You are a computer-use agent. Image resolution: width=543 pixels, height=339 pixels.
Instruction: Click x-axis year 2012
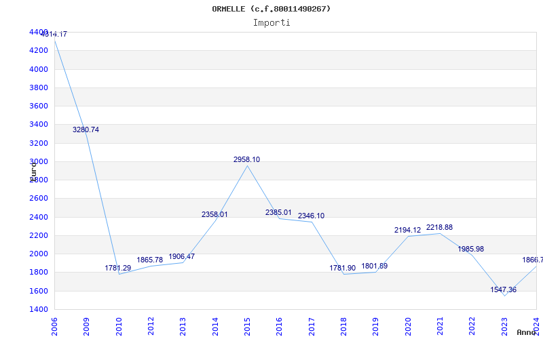[151, 326]
